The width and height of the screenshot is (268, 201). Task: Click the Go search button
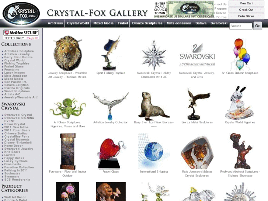click(258, 26)
